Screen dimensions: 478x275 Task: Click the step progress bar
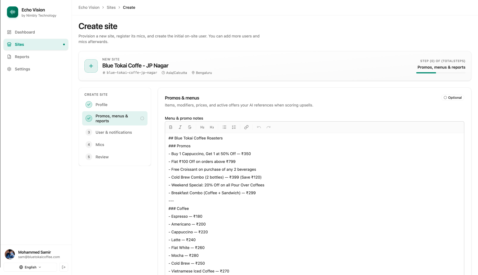441,73
